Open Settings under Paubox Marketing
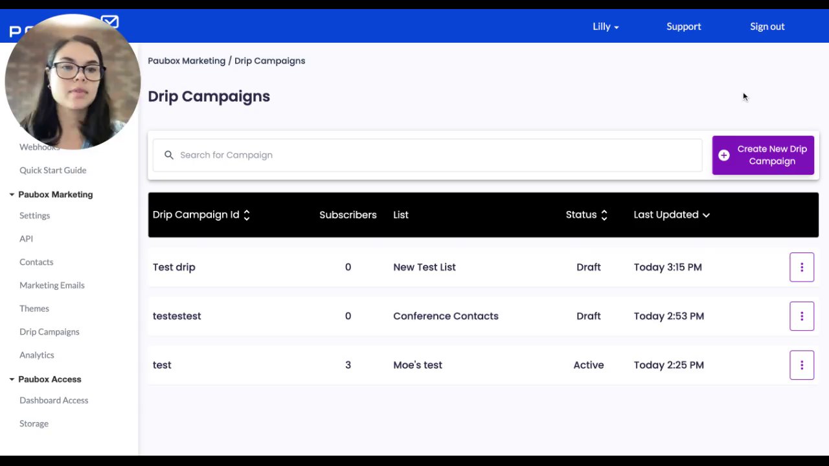This screenshot has width=829, height=466. 34,216
